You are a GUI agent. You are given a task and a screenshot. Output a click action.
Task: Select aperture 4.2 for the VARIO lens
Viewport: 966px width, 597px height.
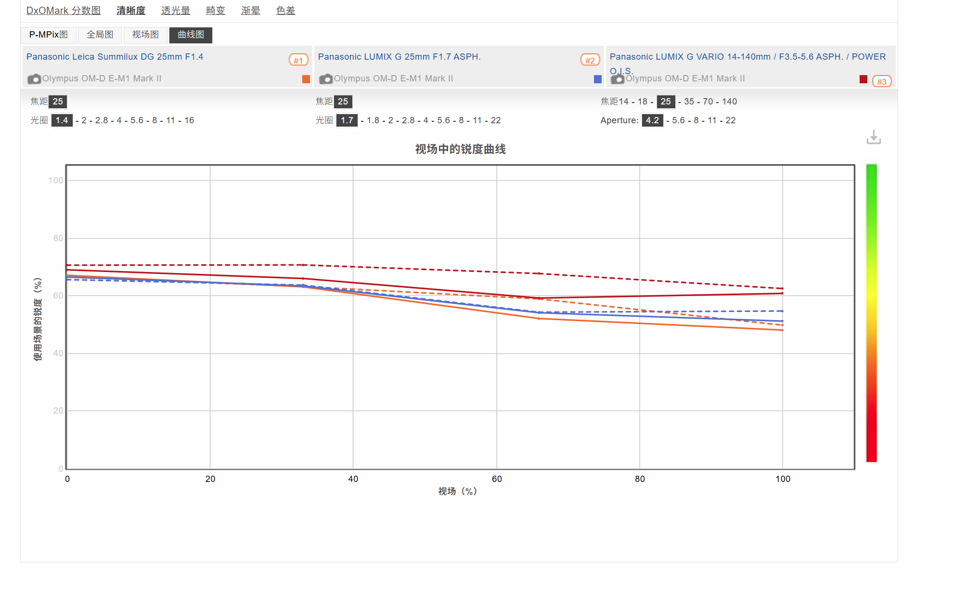click(653, 120)
